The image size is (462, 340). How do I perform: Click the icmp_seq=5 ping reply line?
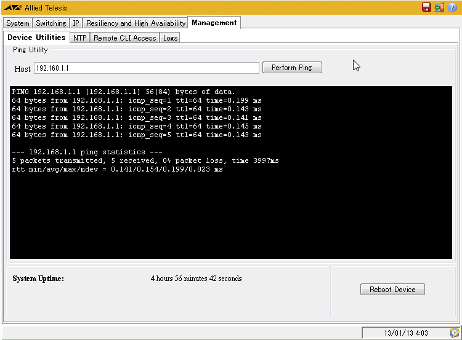click(137, 135)
